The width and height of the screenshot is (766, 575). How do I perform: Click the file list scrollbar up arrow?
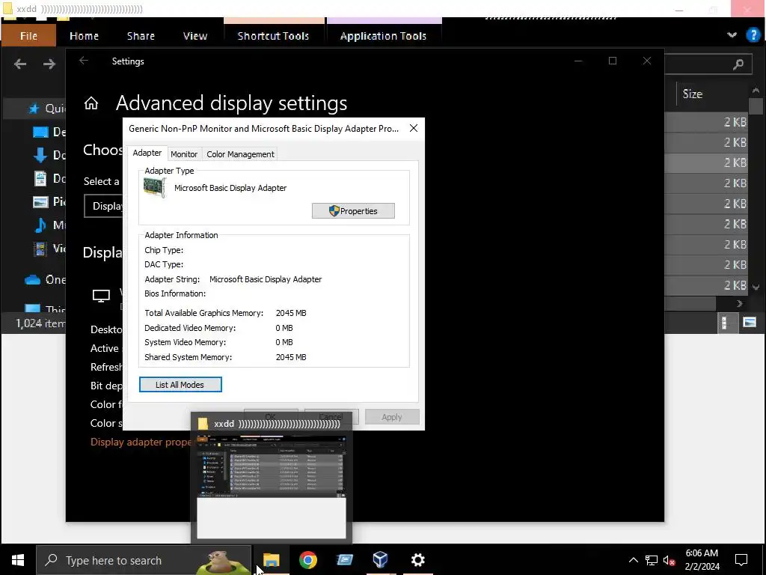point(756,91)
